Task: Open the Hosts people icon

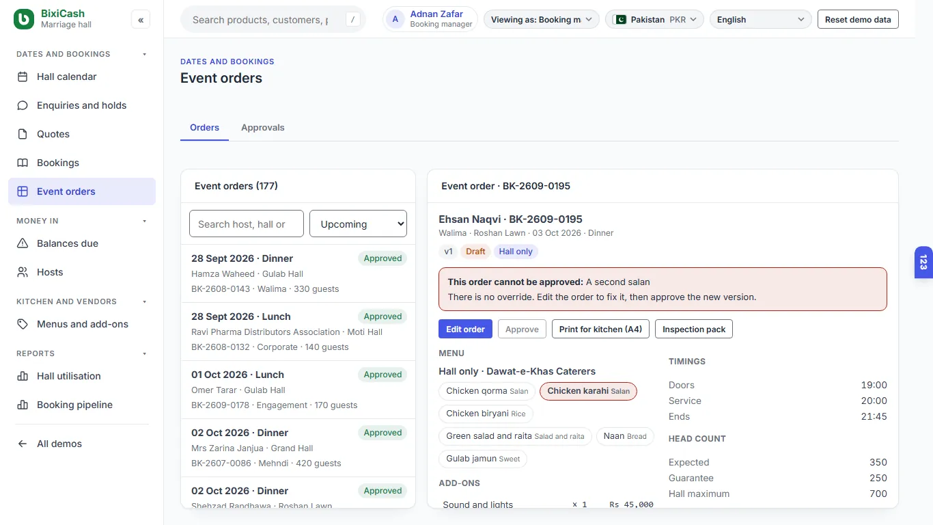Action: (x=23, y=272)
